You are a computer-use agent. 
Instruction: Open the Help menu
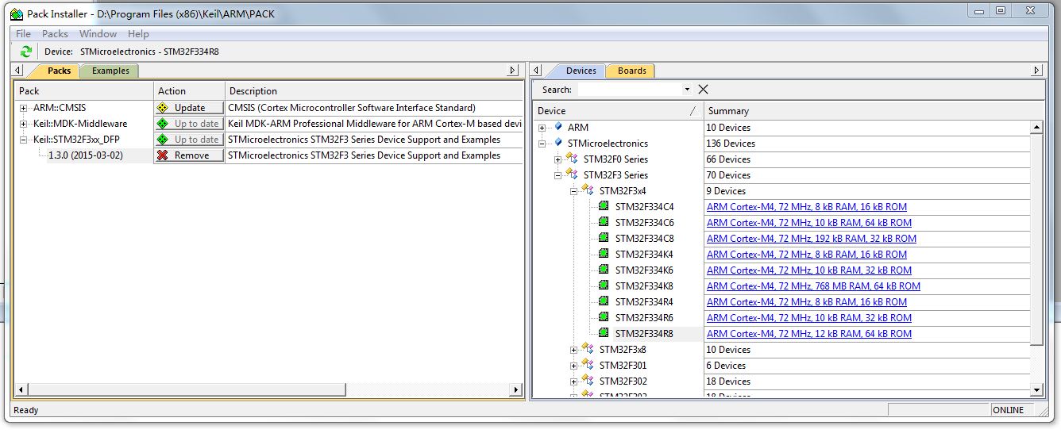tap(138, 33)
